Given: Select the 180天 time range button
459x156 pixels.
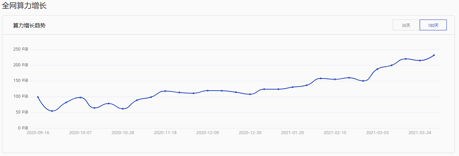Looking at the screenshot, I should click(433, 25).
